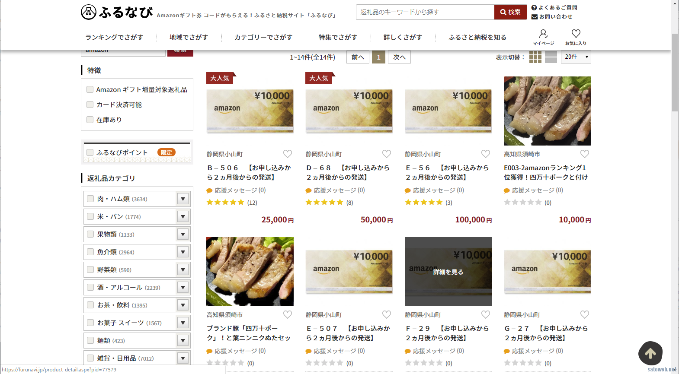
Task: Expand the 魚介類 category arrow
Action: 183,252
